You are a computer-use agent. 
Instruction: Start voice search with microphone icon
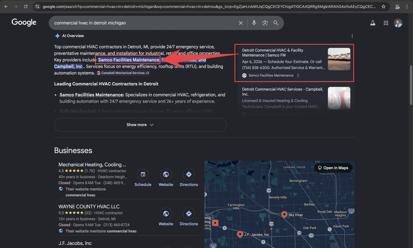coord(254,23)
